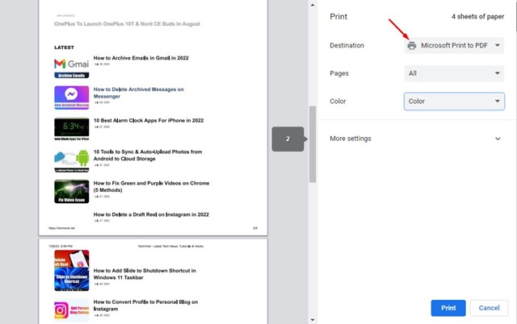Screen dimensions: 517x324
Task: Click headline How to Delete a Draft Reel
Action: pyautogui.click(x=151, y=214)
